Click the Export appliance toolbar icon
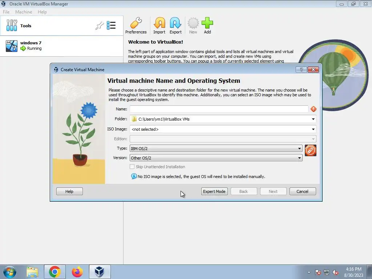This screenshot has width=372, height=279. coord(175,26)
